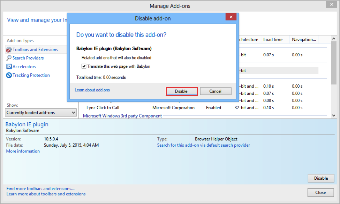Image resolution: width=340 pixels, height=204 pixels.
Task: Open the Currently loaded add-ons dropdown
Action: click(x=41, y=113)
